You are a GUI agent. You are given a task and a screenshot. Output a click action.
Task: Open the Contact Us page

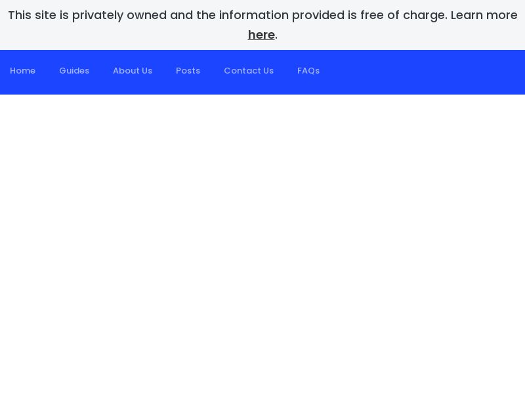[249, 71]
